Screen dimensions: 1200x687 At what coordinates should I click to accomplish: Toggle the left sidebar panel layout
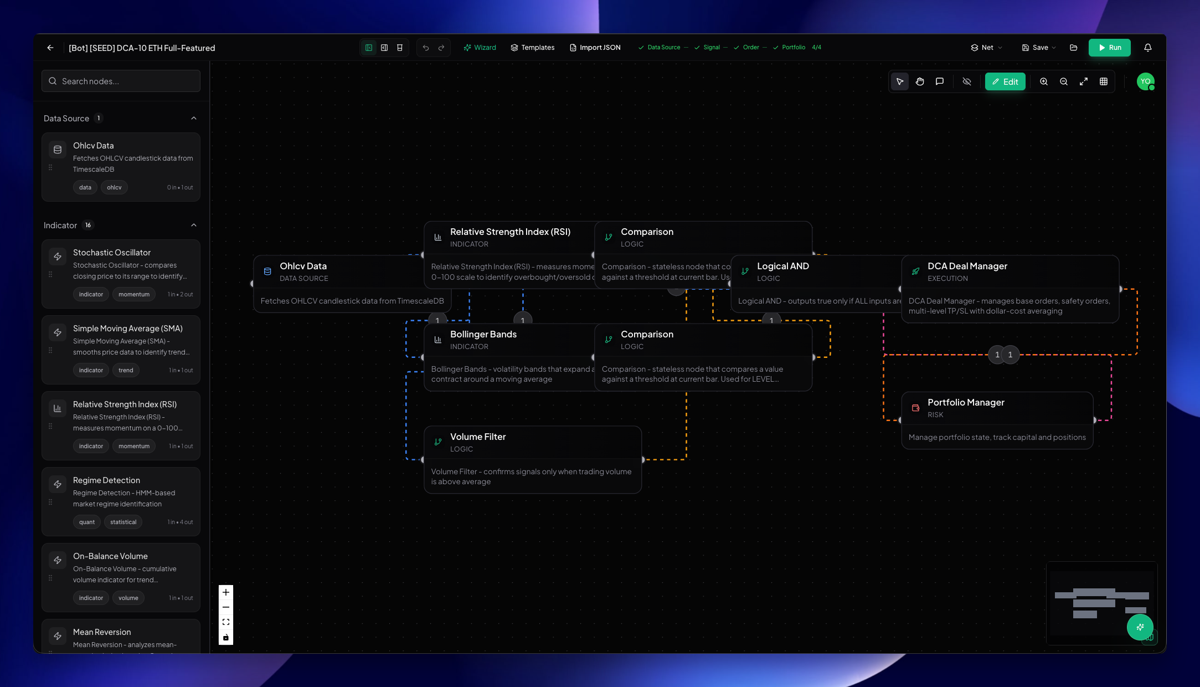(x=369, y=48)
